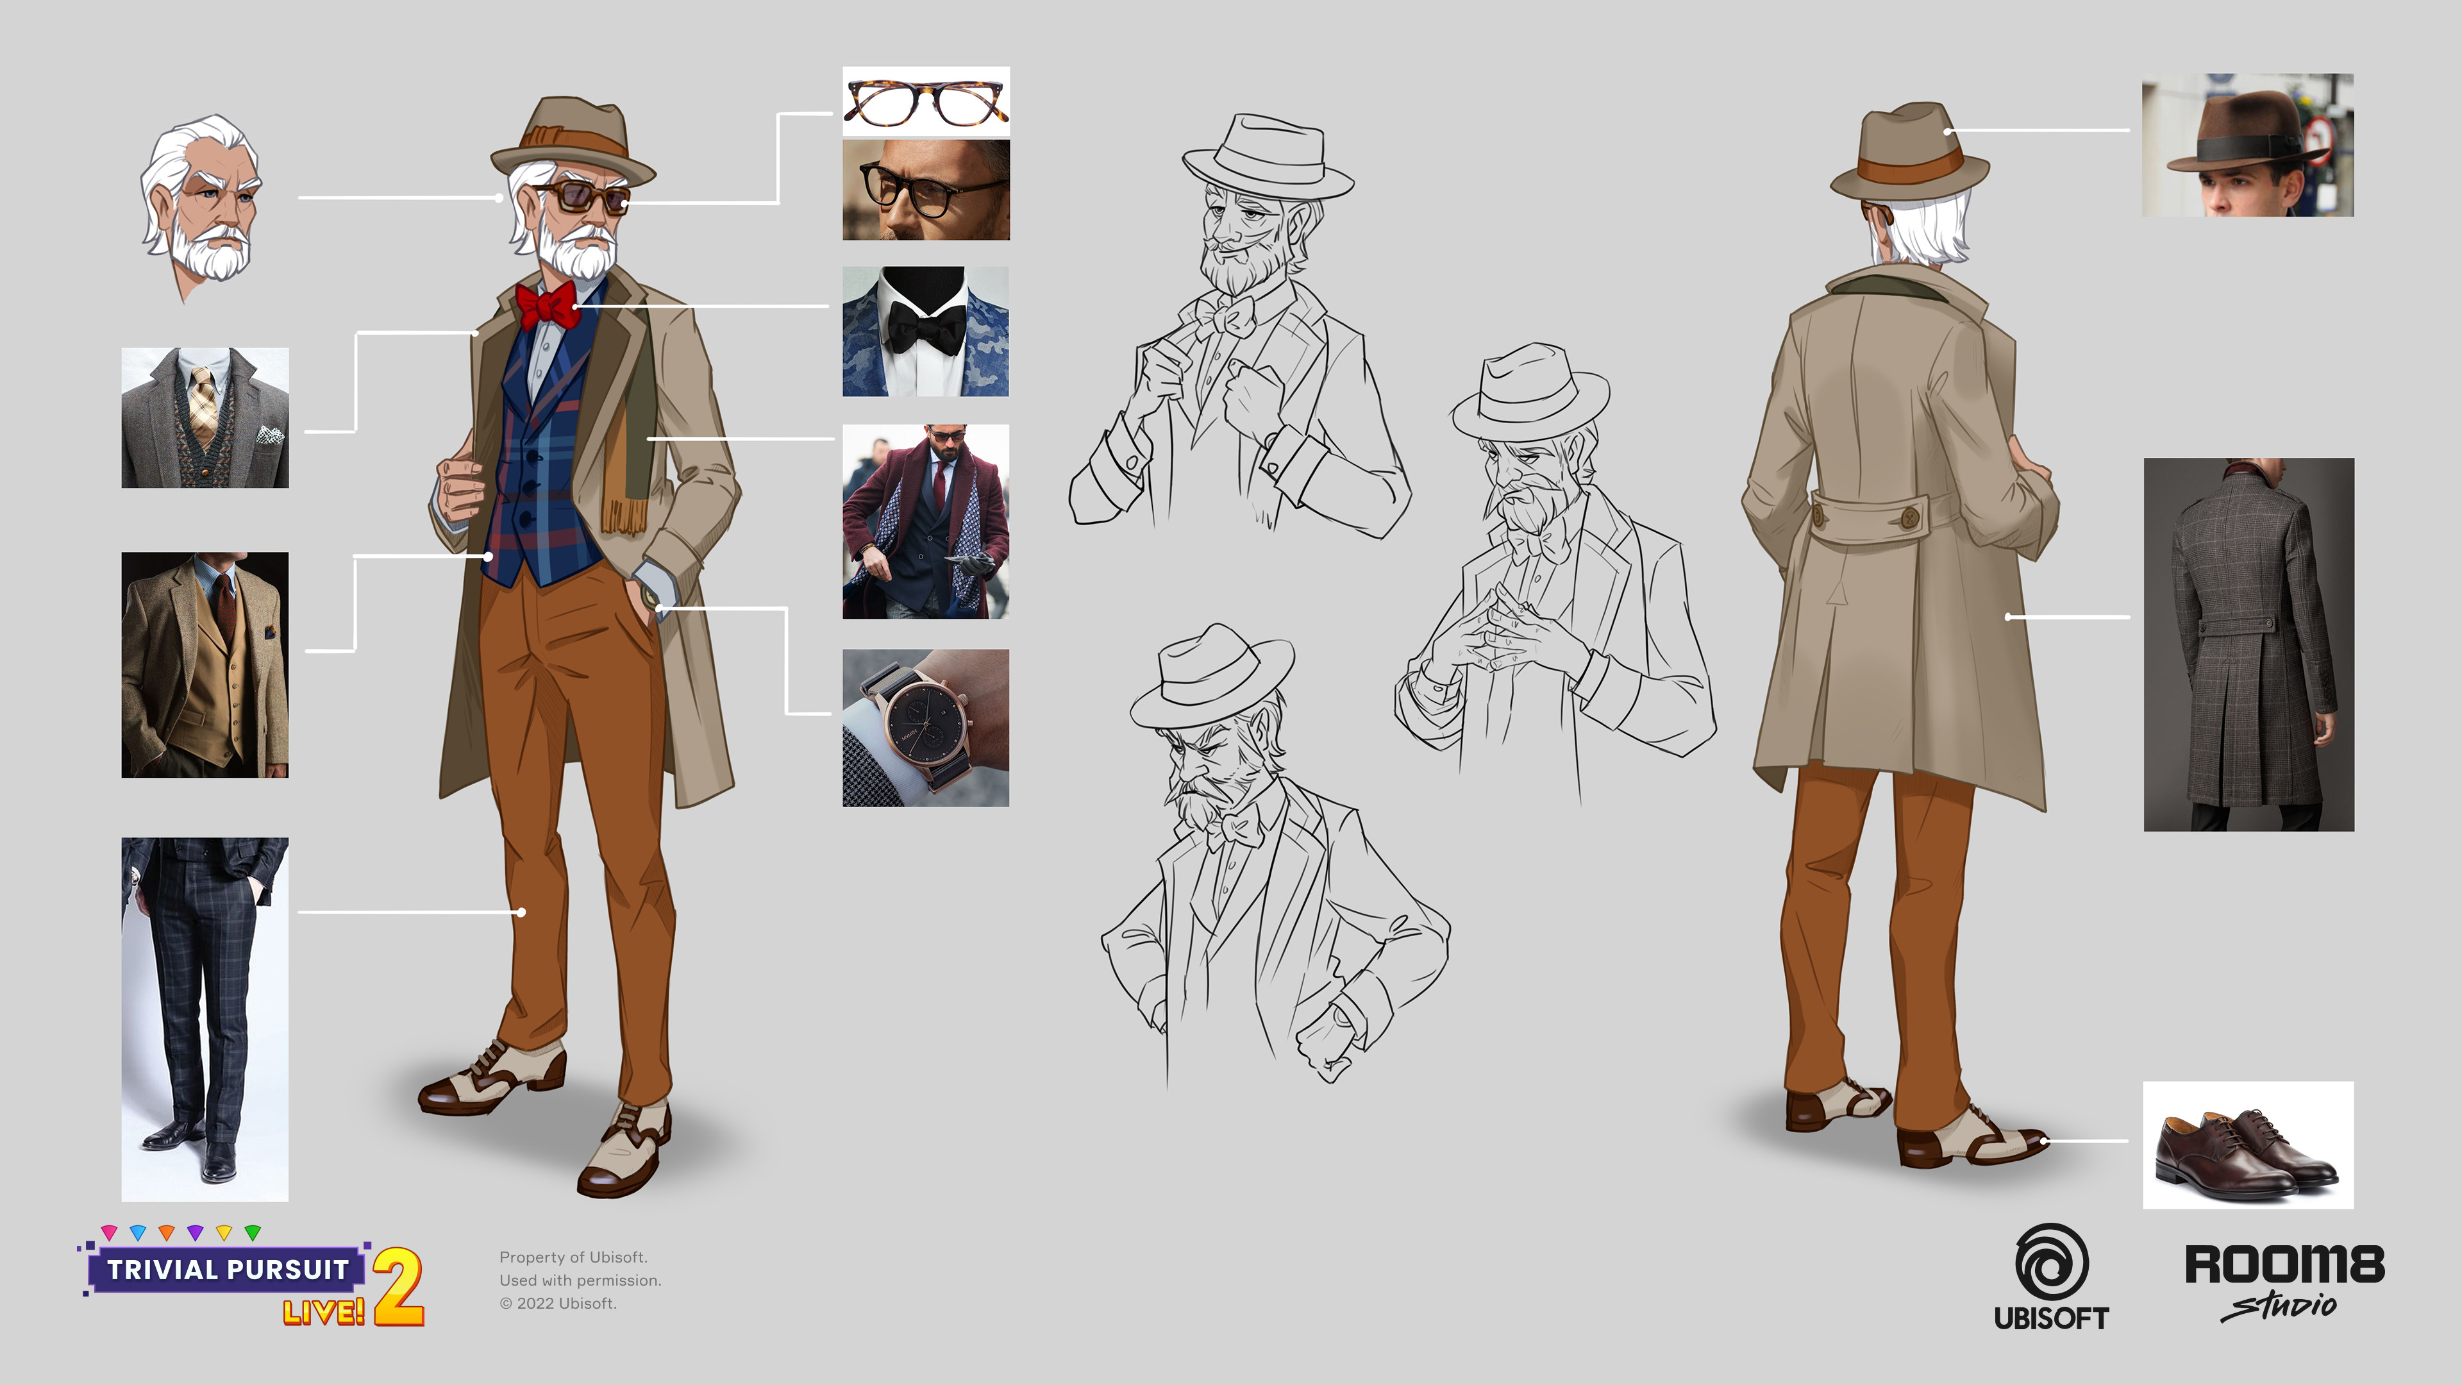Click the 'LIVE!' text in the logo
2462x1385 pixels.
[324, 1311]
